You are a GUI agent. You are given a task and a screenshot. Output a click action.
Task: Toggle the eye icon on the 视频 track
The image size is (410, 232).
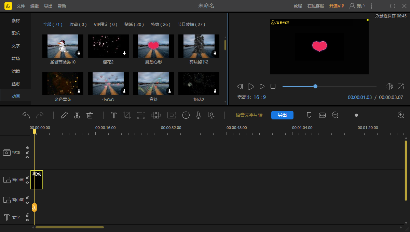pyautogui.click(x=27, y=157)
